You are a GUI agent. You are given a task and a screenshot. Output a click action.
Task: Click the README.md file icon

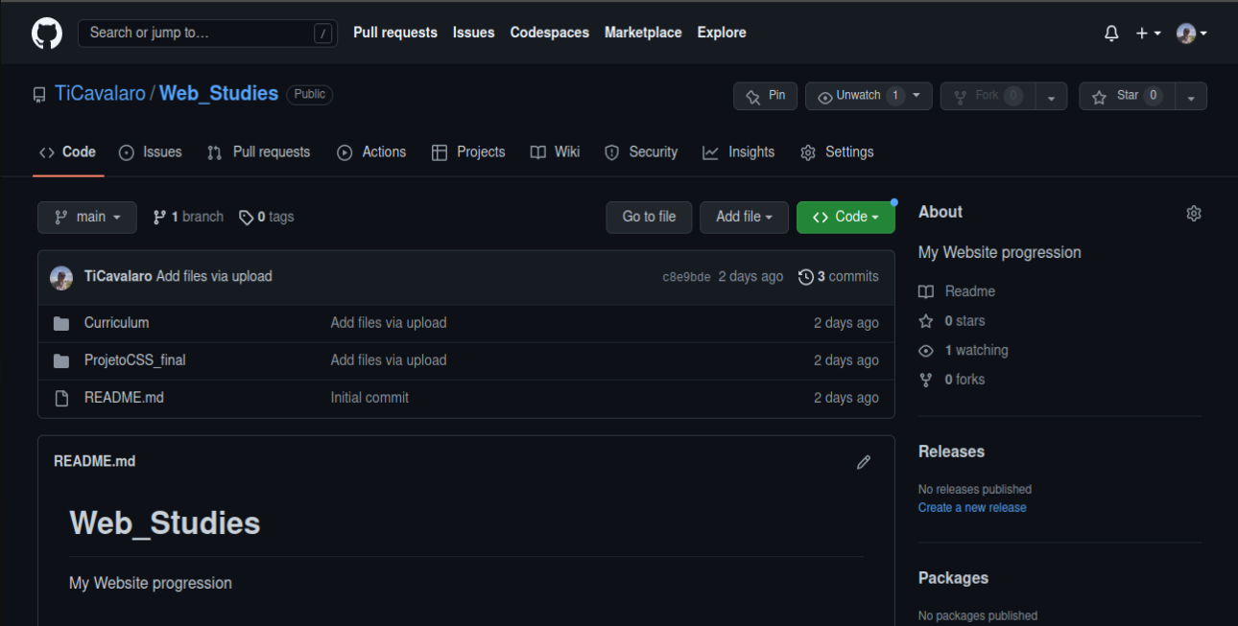[x=61, y=398]
